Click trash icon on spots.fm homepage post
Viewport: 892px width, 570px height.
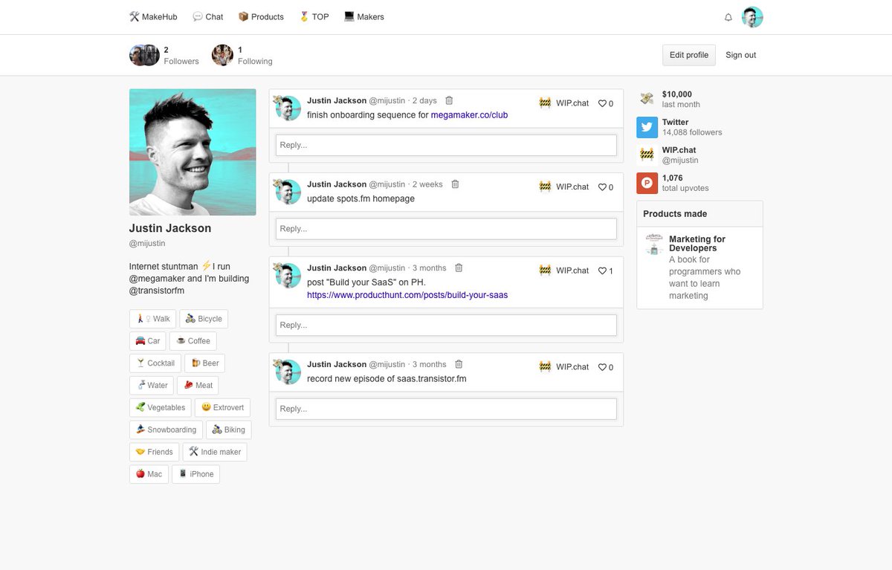point(455,184)
